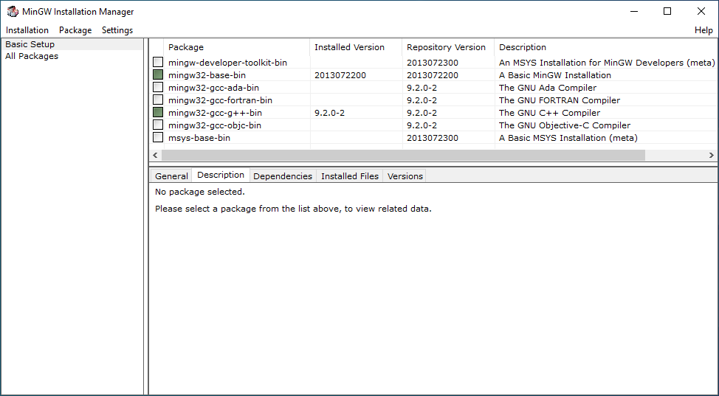Sort by the Package column header
Screen dimensions: 719x396
(x=236, y=47)
